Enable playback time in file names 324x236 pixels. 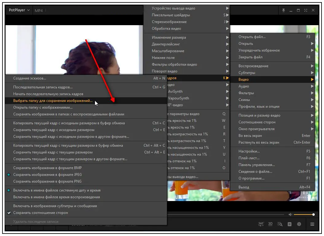(57, 197)
